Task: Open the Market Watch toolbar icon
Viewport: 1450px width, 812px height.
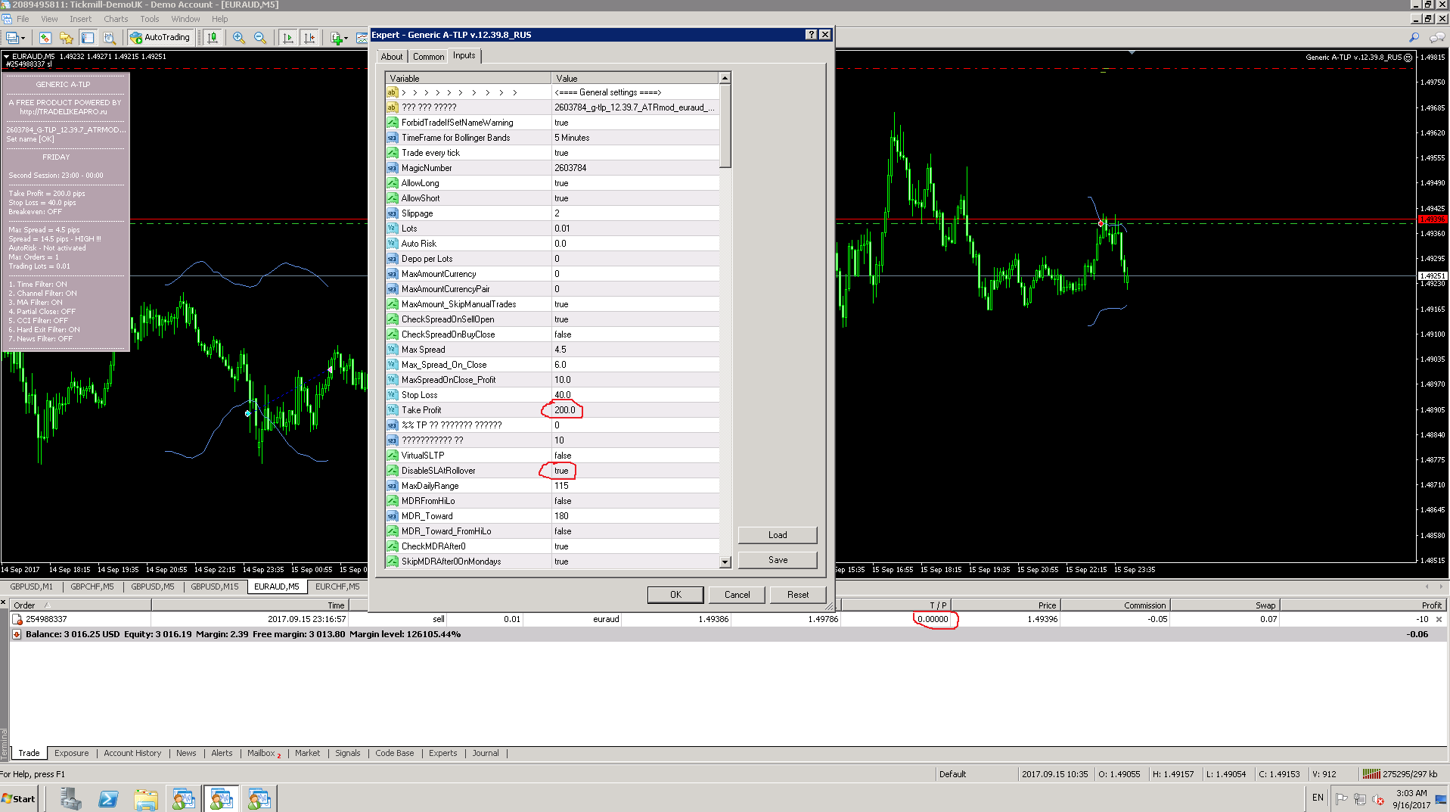Action: 45,37
